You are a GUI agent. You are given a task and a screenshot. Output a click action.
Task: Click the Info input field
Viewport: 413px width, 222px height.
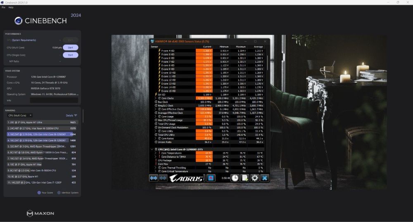(x=54, y=100)
